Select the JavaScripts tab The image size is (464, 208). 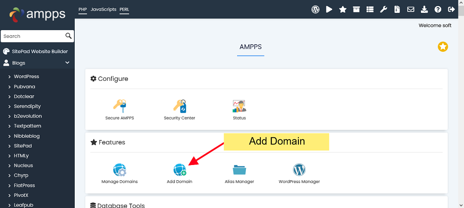[103, 9]
